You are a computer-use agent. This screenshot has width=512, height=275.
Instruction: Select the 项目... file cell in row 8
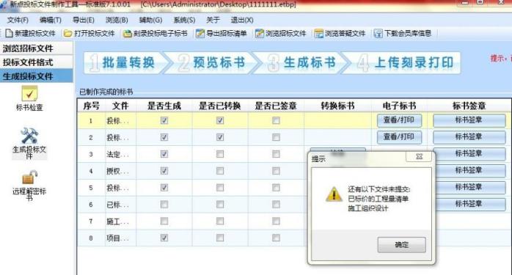tap(120, 238)
